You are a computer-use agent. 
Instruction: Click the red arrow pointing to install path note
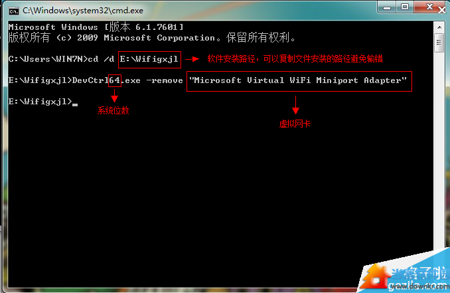click(192, 59)
